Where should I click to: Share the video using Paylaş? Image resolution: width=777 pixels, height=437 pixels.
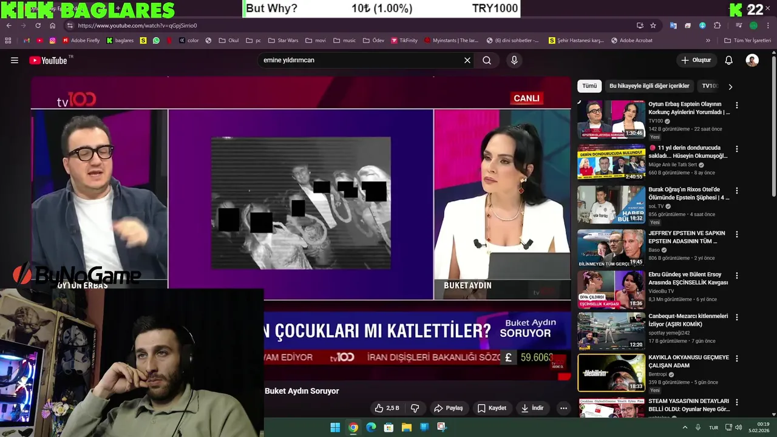pos(449,408)
